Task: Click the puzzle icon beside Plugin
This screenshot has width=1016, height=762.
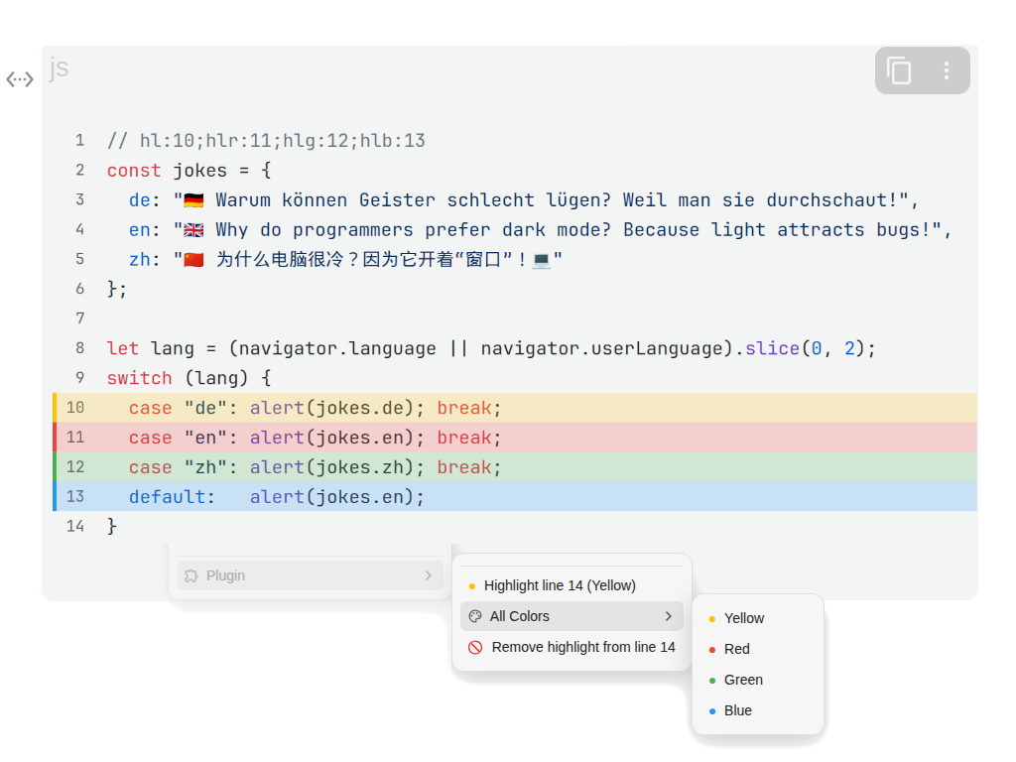Action: coord(191,575)
